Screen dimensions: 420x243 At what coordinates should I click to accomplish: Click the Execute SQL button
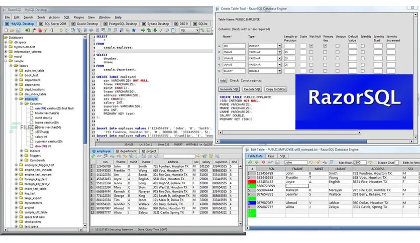tap(252, 89)
